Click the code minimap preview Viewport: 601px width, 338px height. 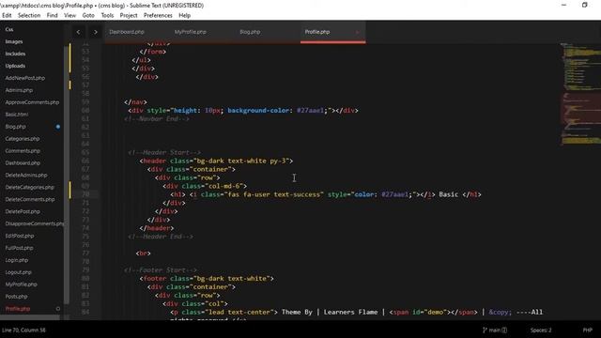tap(580, 94)
